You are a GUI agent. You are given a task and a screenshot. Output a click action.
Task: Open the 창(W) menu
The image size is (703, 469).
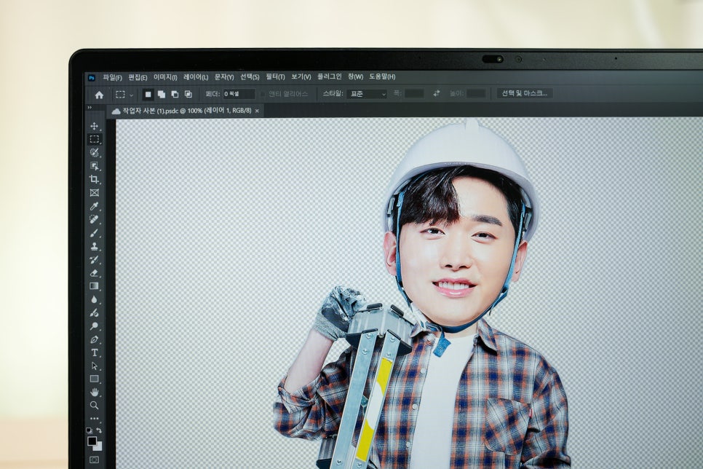(356, 76)
